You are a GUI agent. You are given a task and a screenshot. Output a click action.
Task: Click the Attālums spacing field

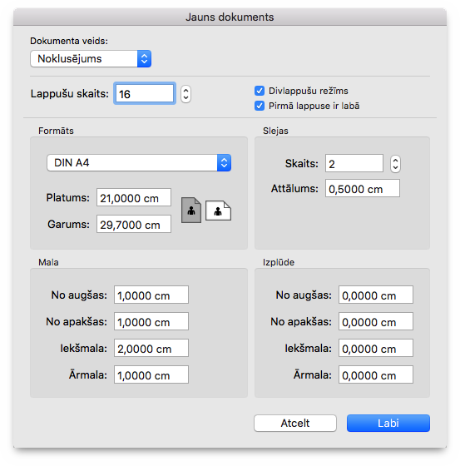point(363,188)
